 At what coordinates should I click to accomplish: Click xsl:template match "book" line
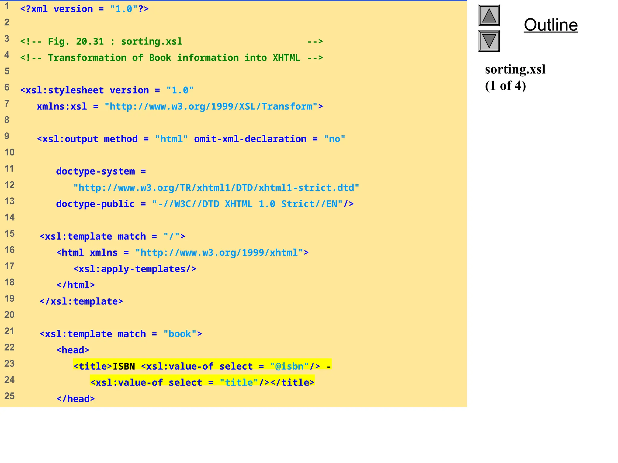pos(121,334)
